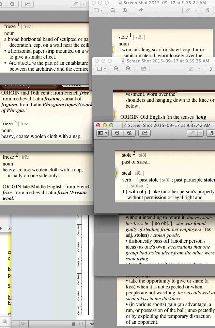Click the 'steal' headword in the 9.35.42 window
Screen dimensions: 215x328
pos(127,173)
